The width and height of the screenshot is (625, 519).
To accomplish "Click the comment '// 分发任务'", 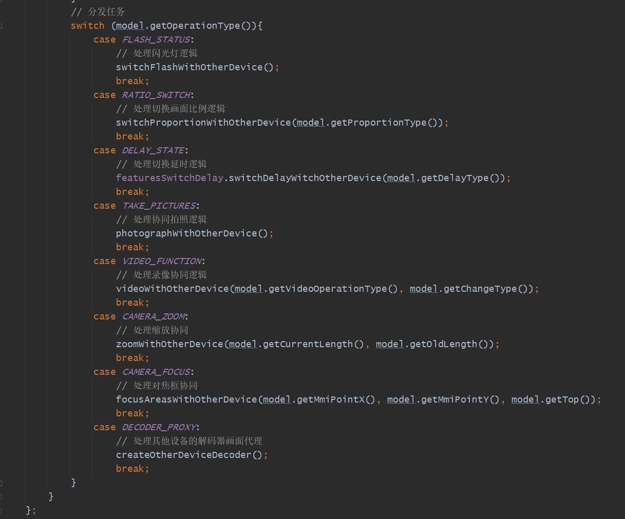I will pos(98,11).
